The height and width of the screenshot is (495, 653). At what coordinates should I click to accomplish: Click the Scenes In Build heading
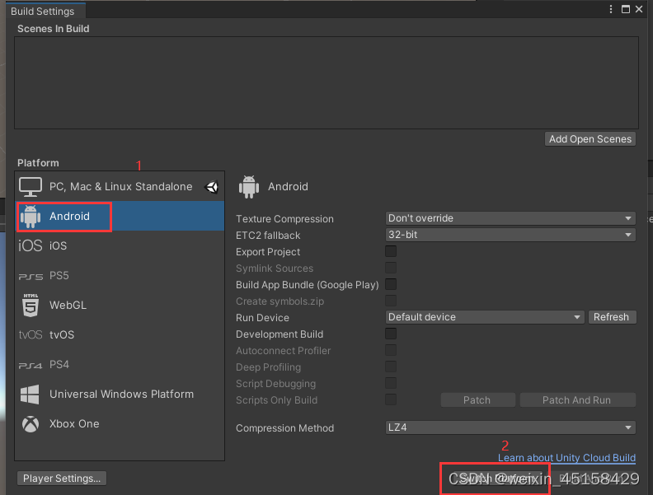click(x=54, y=29)
